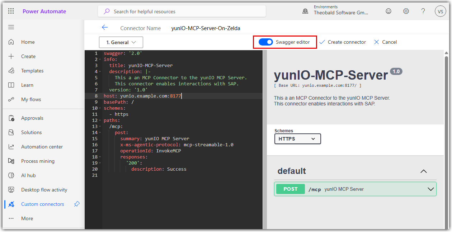The image size is (452, 232).
Task: Open the feedback smiley icon
Action: pos(389,11)
